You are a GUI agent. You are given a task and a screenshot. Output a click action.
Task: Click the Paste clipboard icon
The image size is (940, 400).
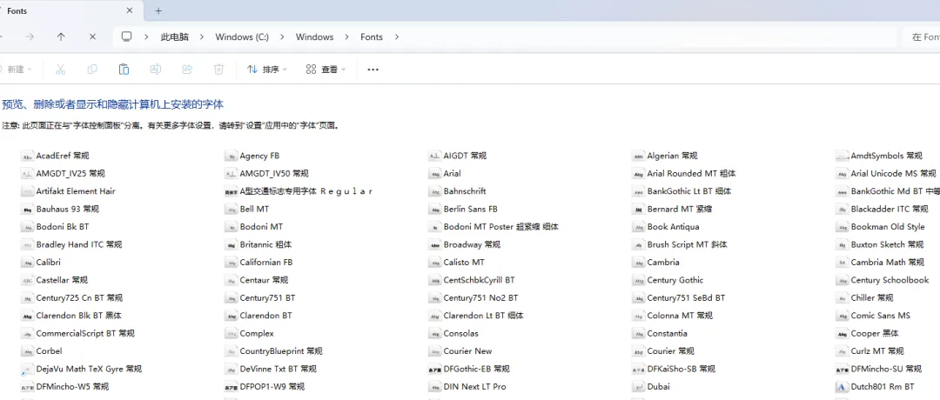pyautogui.click(x=124, y=70)
